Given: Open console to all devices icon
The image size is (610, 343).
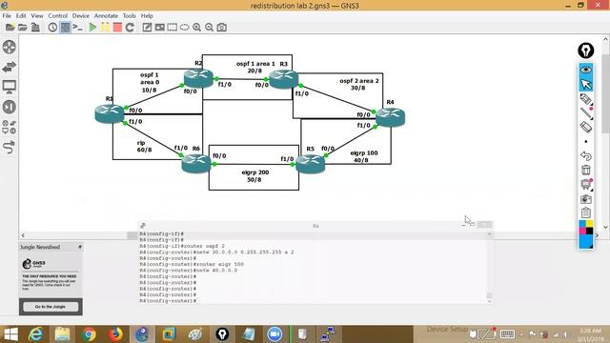Looking at the screenshot, I should click(77, 28).
